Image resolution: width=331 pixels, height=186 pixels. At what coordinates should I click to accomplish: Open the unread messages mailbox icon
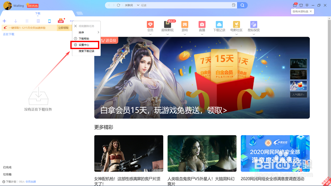pos(295,5)
